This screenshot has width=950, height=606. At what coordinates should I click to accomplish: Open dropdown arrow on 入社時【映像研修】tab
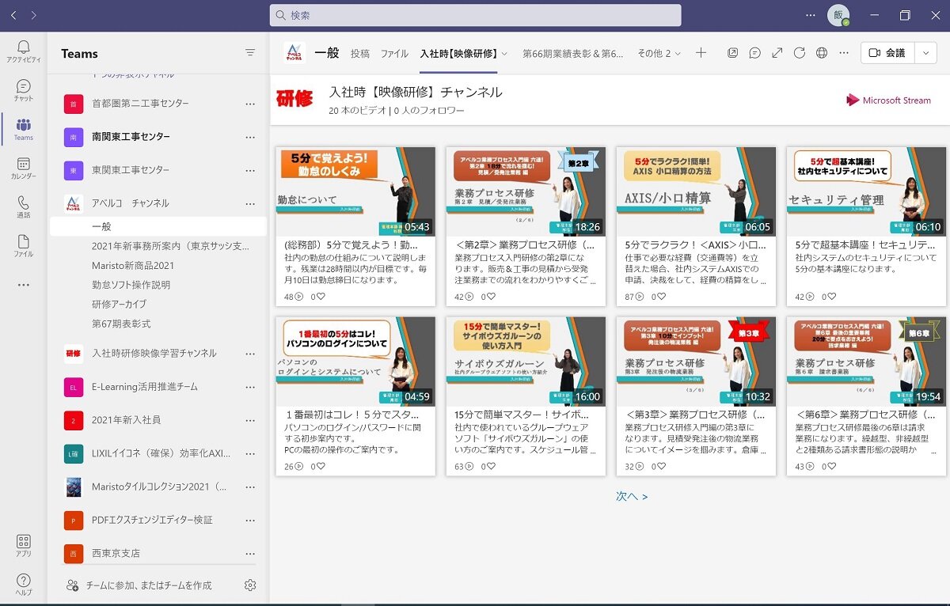(504, 54)
